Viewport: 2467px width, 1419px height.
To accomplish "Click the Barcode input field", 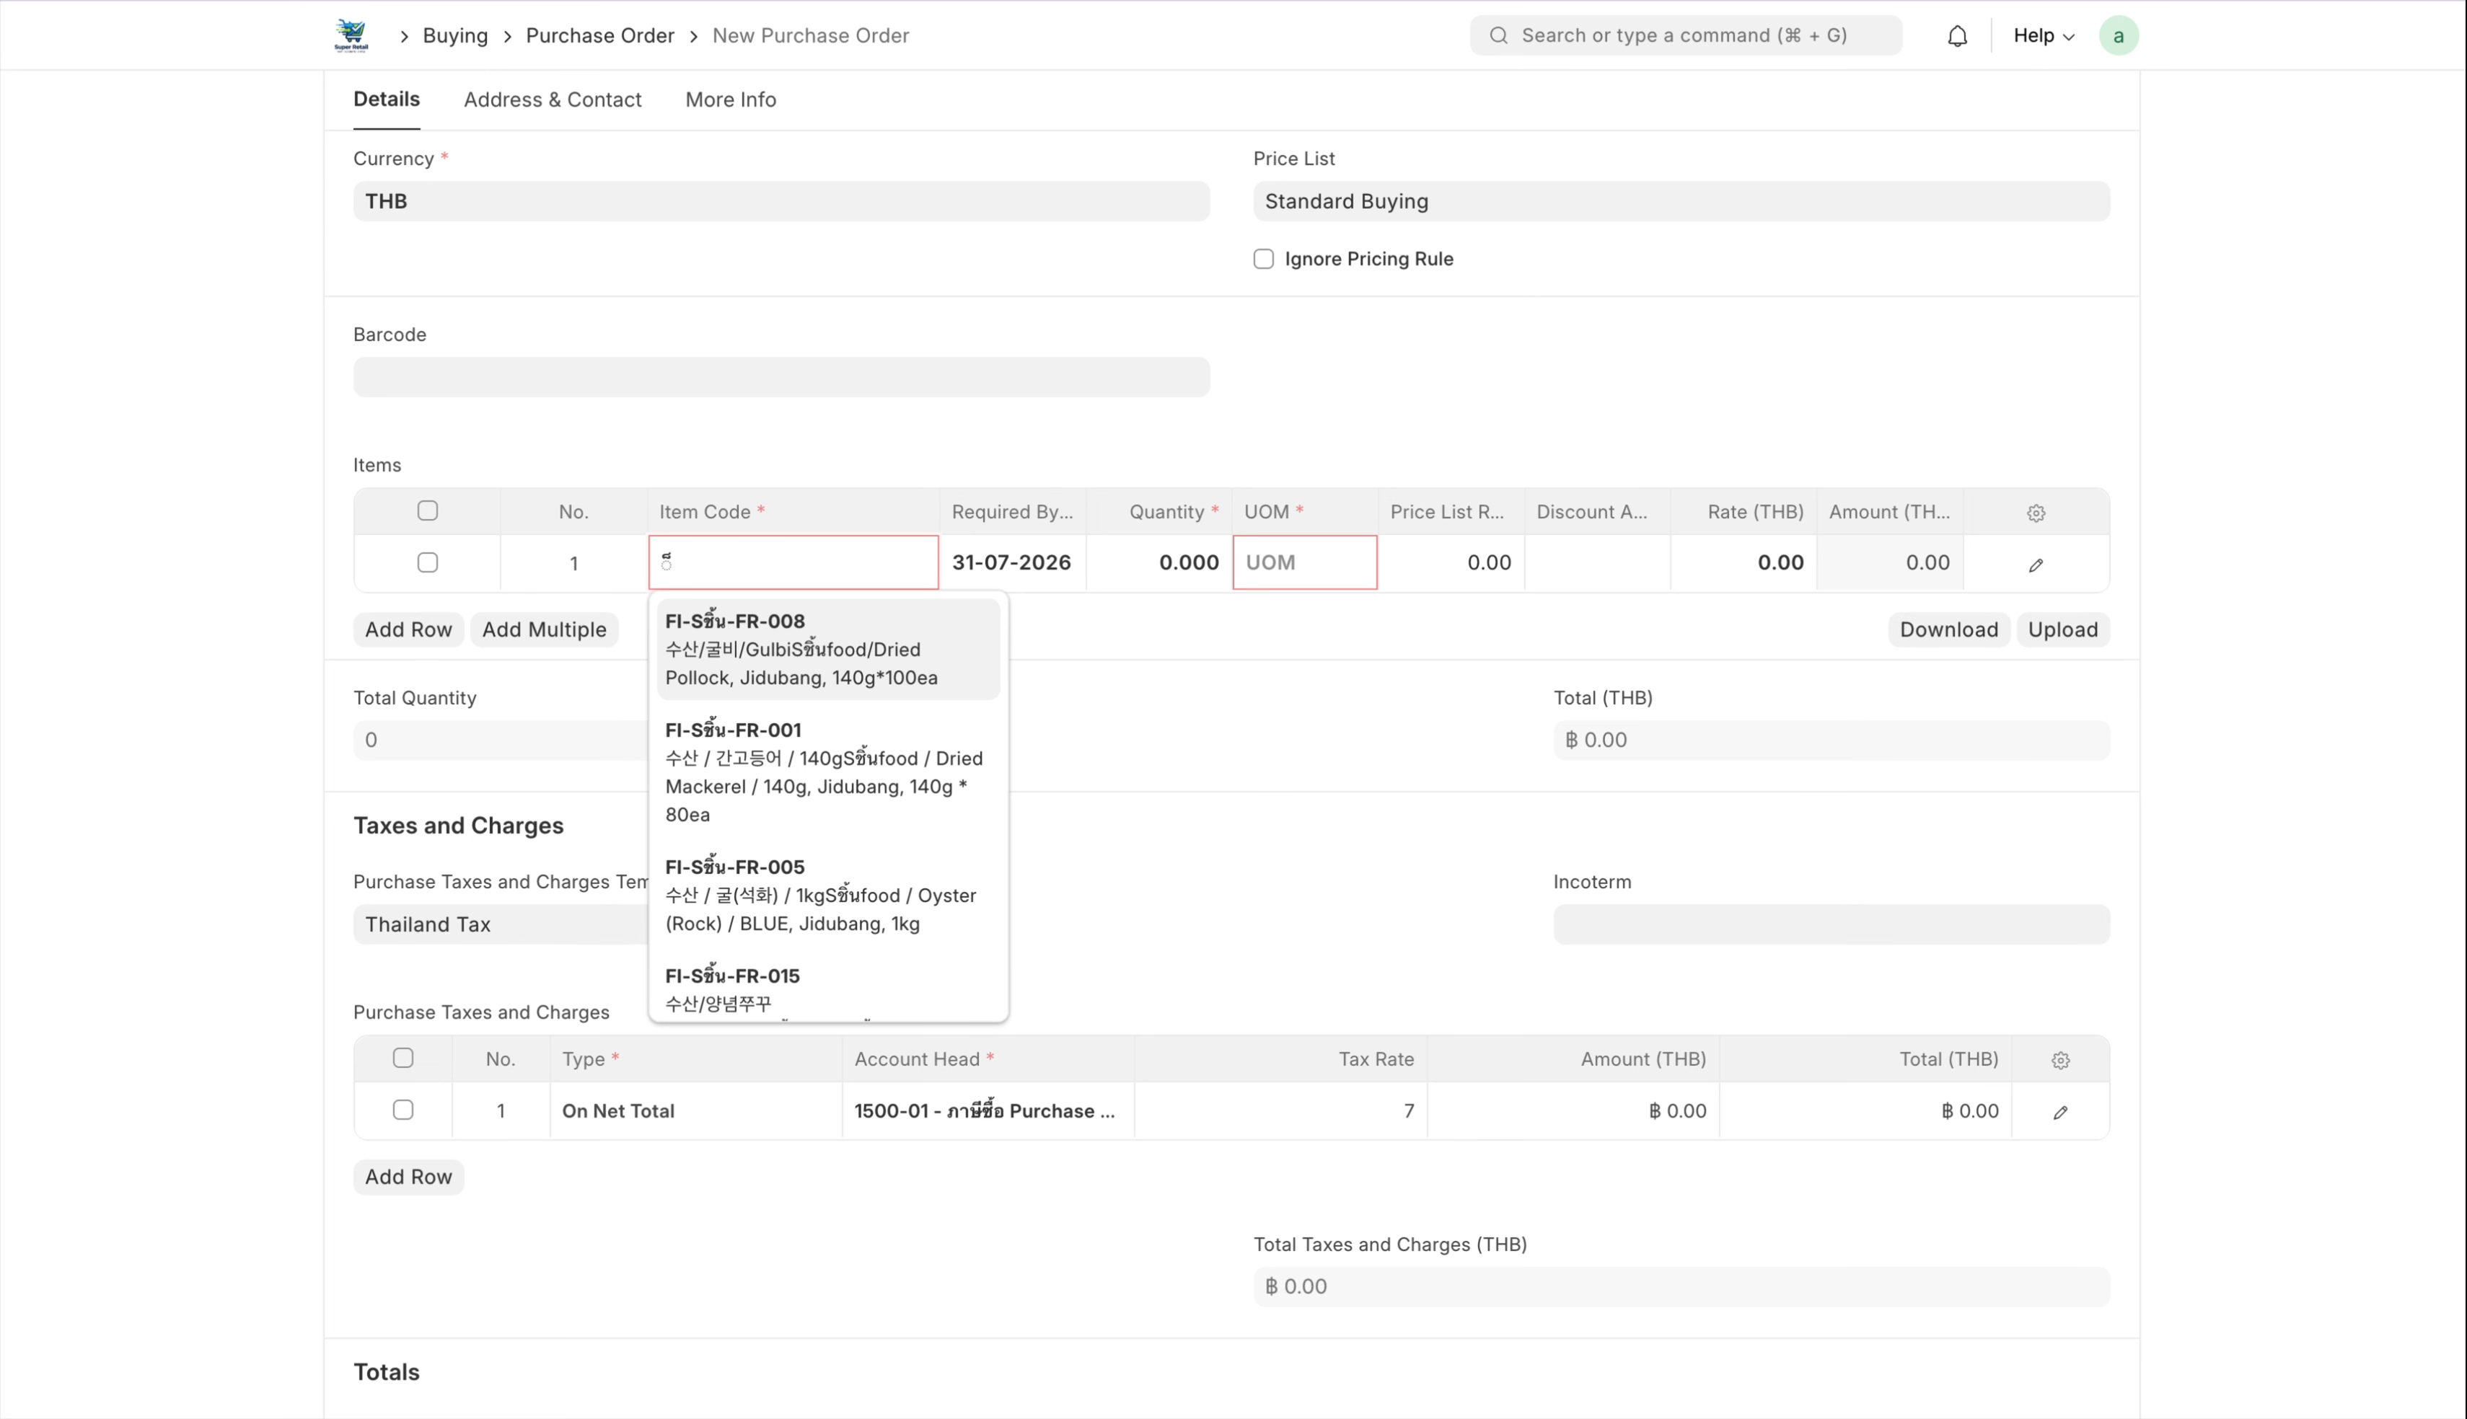I will tap(780, 377).
